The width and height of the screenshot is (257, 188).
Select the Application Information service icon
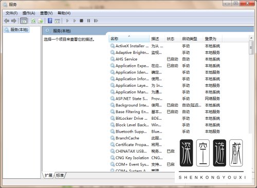[x=113, y=79]
